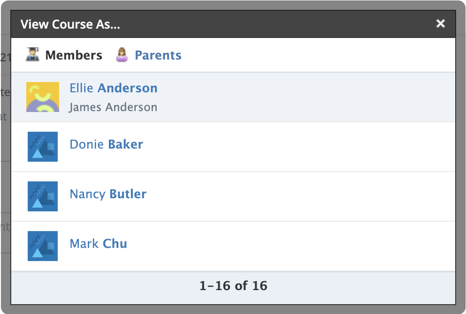Click Ellie Anderson's yellow profile avatar
Screen dimensions: 466x314
click(x=43, y=97)
